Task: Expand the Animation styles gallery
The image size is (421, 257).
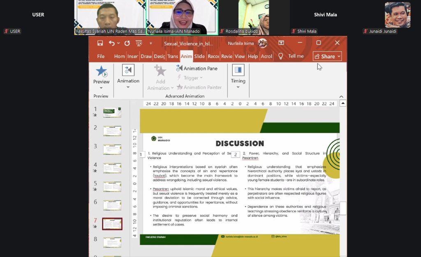Action: [128, 87]
